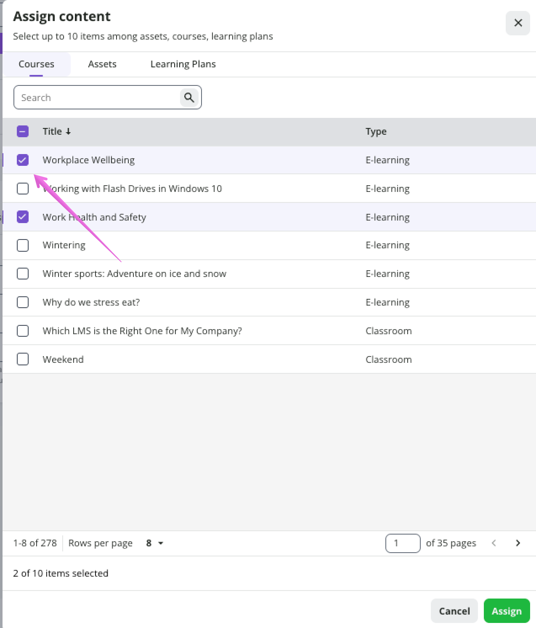Image resolution: width=536 pixels, height=628 pixels.
Task: Uncheck the Workplace Wellbeing course
Action: (x=23, y=160)
